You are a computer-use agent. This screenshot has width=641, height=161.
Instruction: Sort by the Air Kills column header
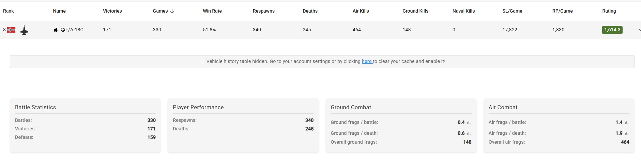(361, 11)
